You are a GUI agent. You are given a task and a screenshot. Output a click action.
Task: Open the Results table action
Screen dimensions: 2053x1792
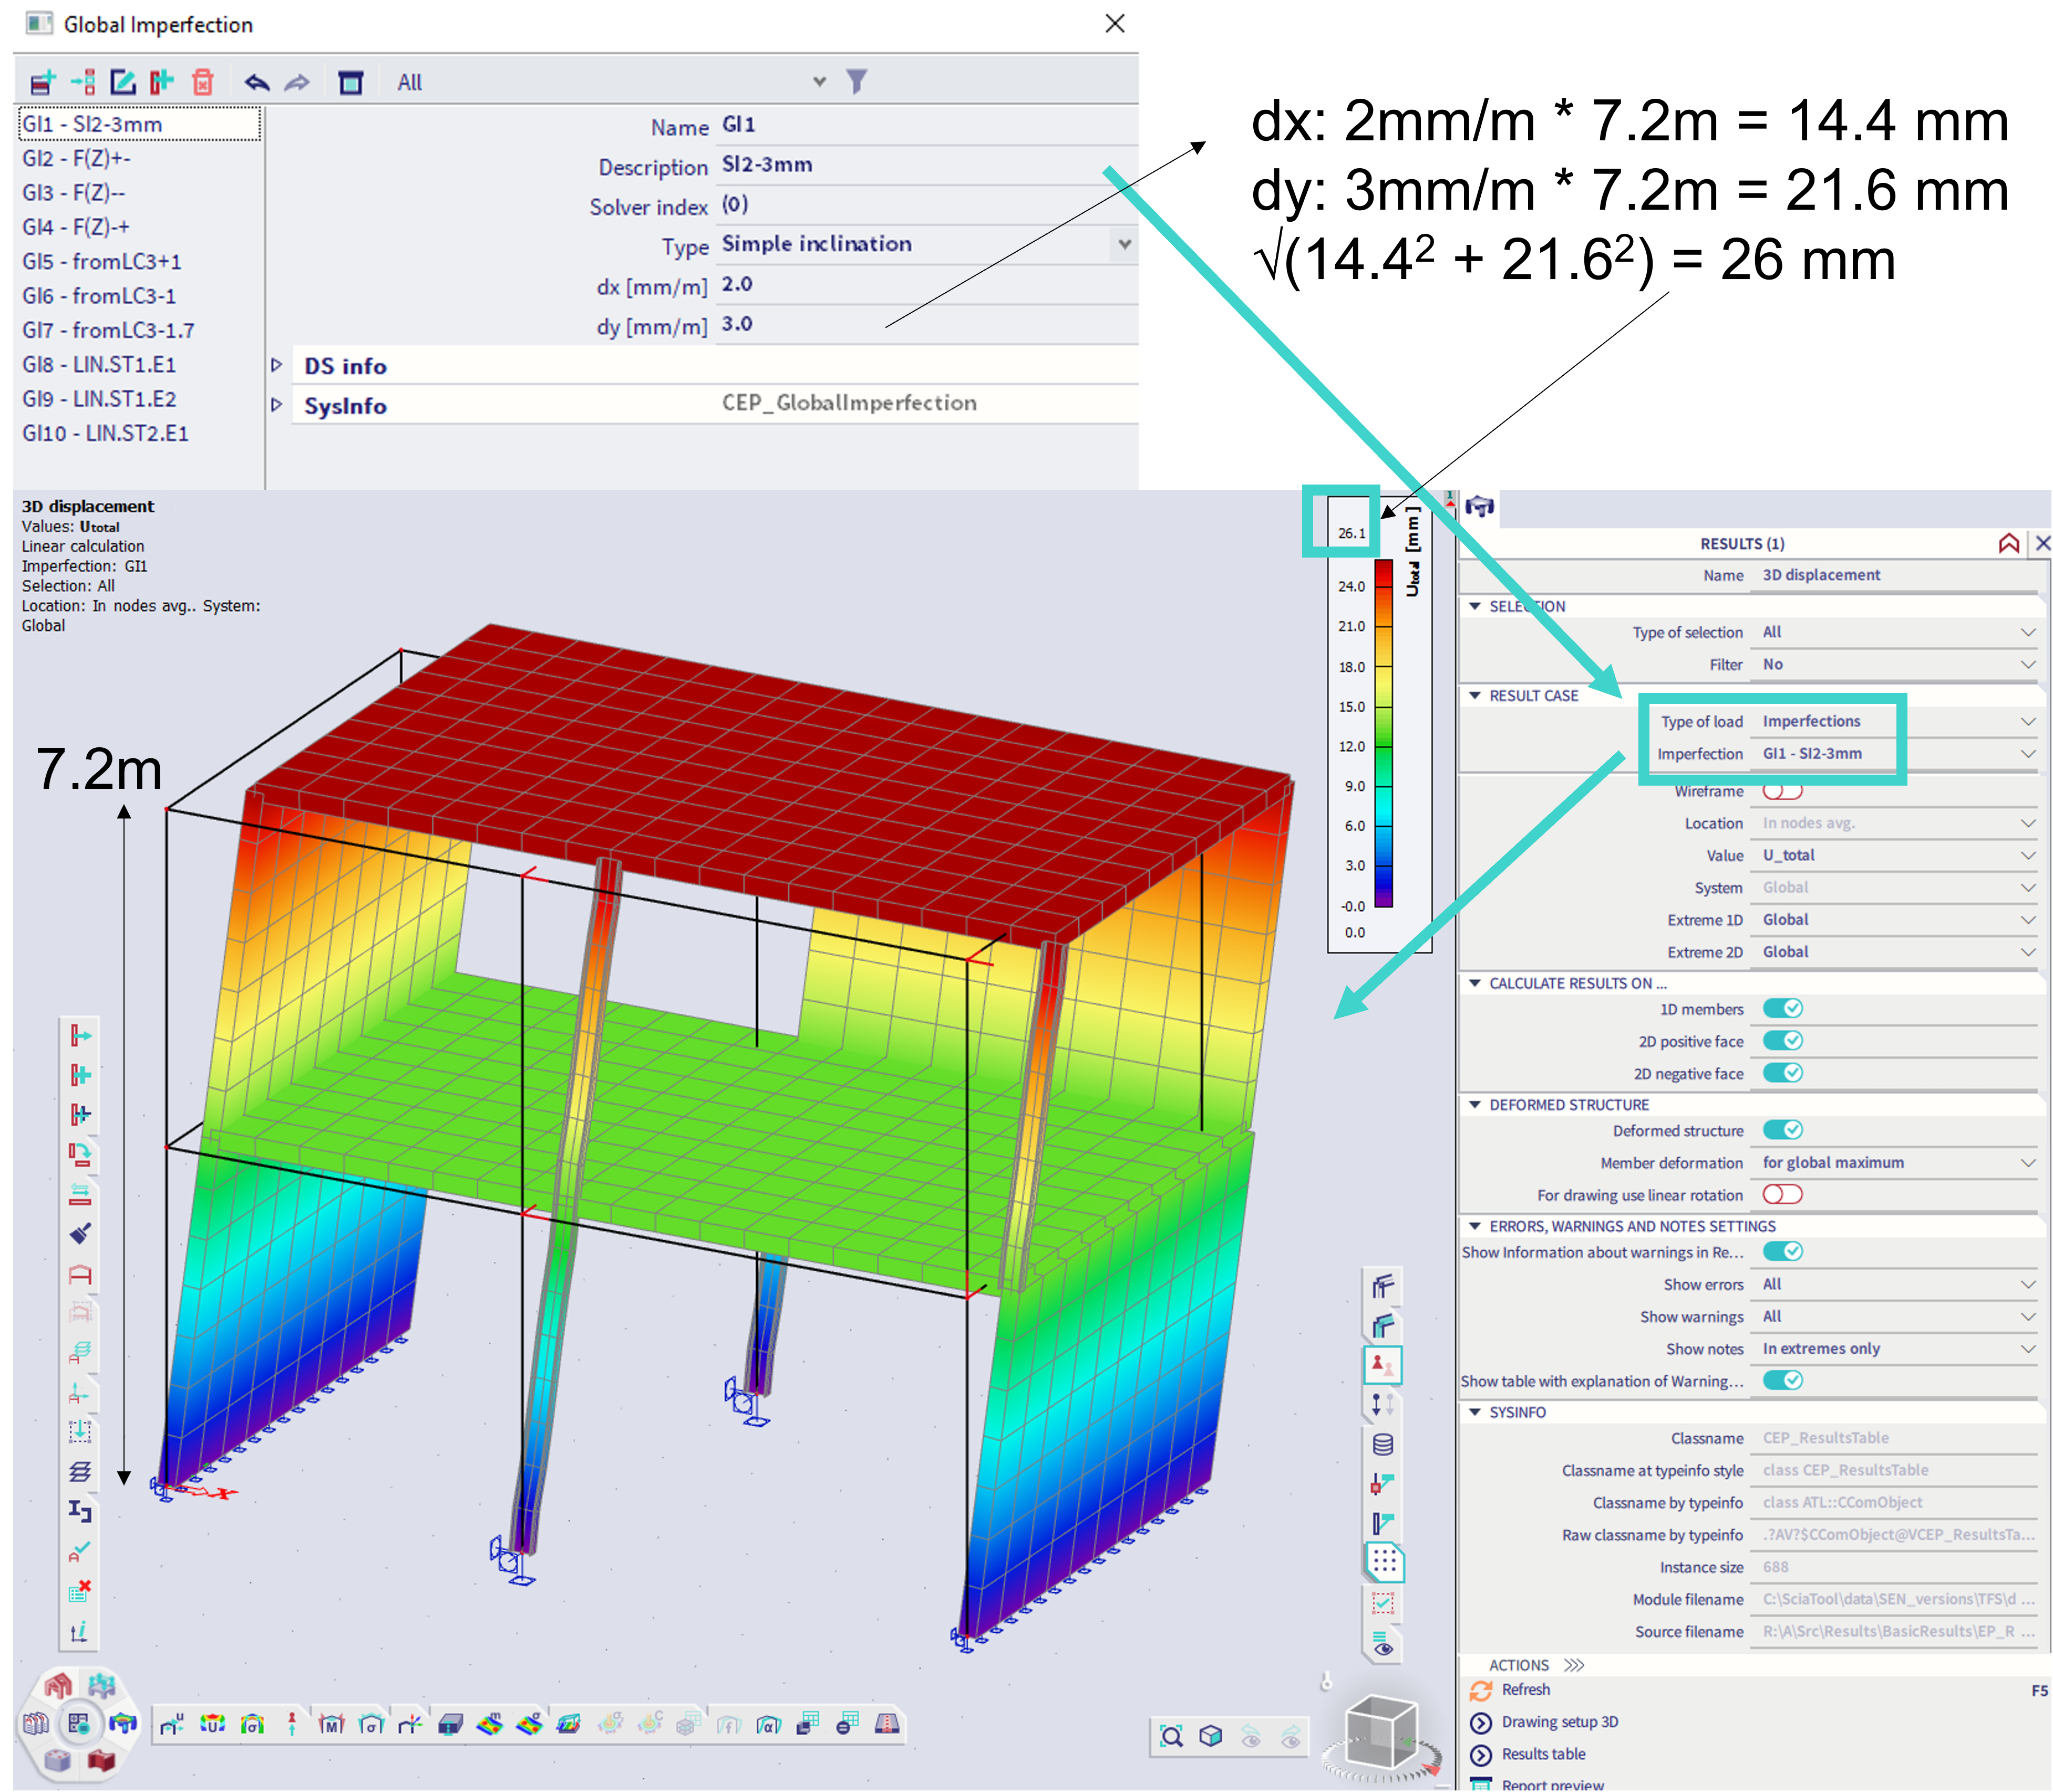pos(1543,1753)
